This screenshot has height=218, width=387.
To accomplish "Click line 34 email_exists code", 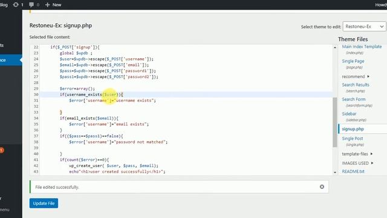I will point(89,119).
